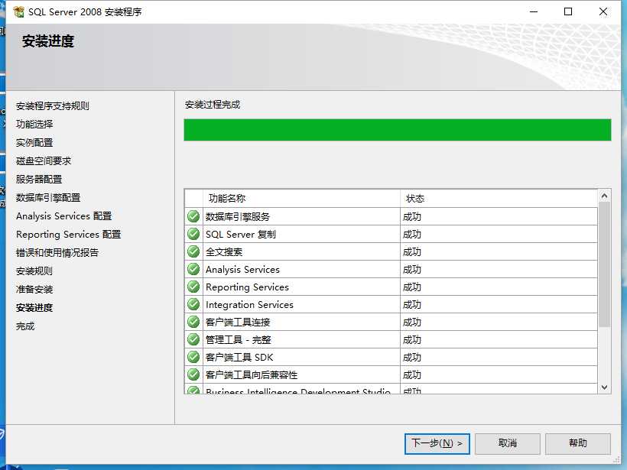Click the 成功 status for Integration Services

tap(412, 304)
